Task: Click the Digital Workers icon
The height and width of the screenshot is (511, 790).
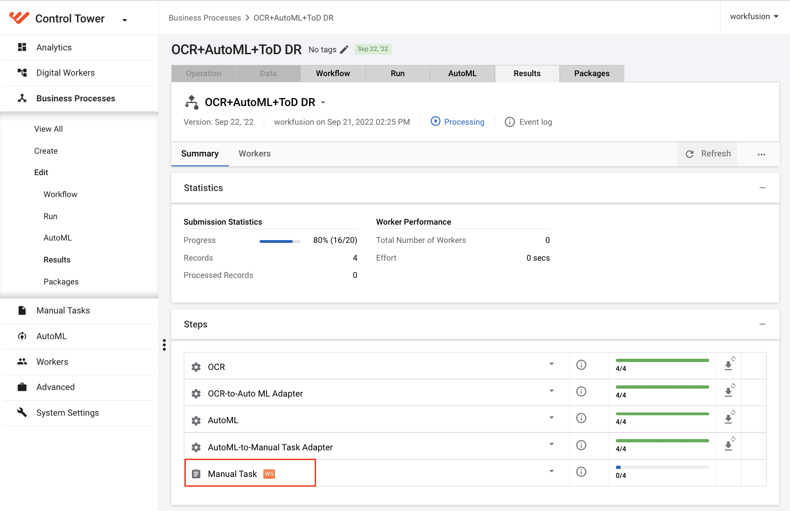Action: [22, 72]
